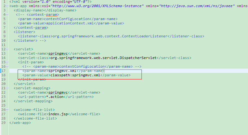
Task: Click springmvc servlet-name on line 13
Action: (x=58, y=53)
